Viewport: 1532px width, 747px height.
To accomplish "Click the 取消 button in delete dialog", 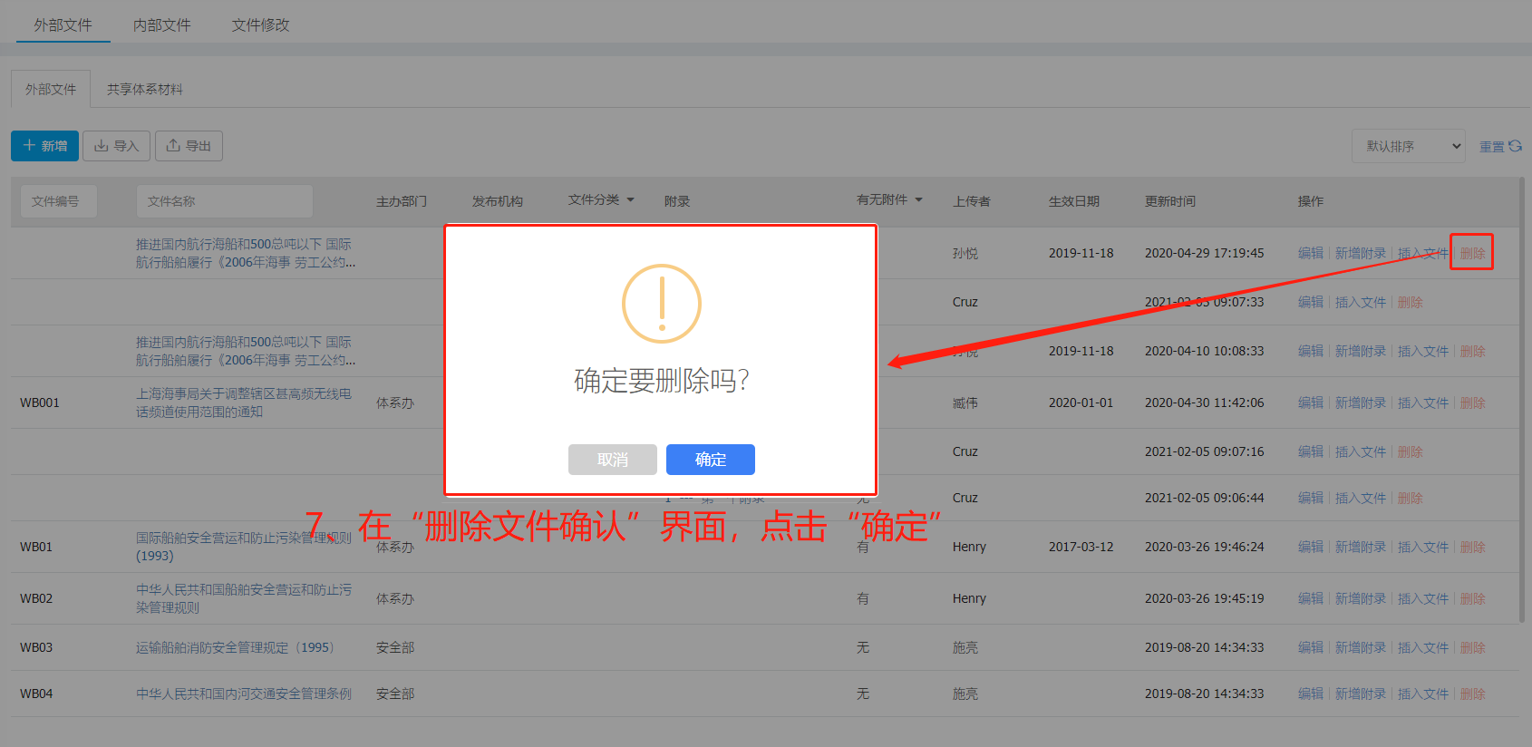I will [612, 460].
